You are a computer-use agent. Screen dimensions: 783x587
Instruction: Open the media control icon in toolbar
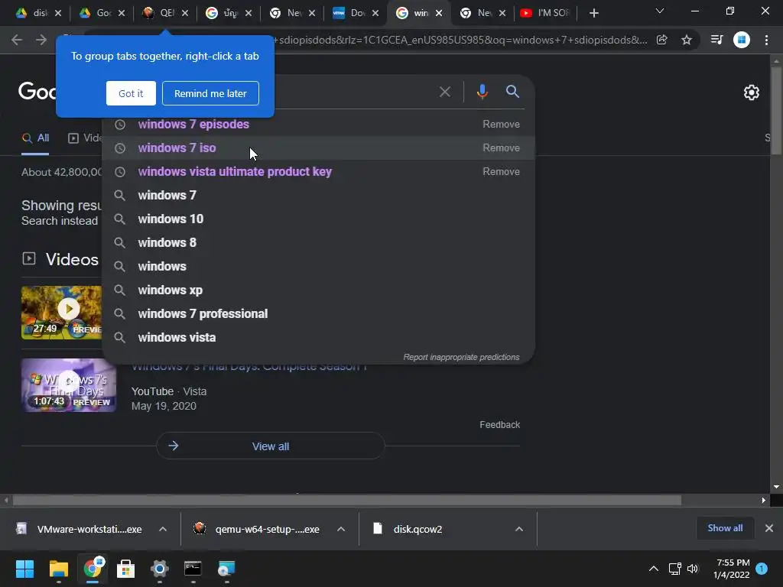click(716, 40)
